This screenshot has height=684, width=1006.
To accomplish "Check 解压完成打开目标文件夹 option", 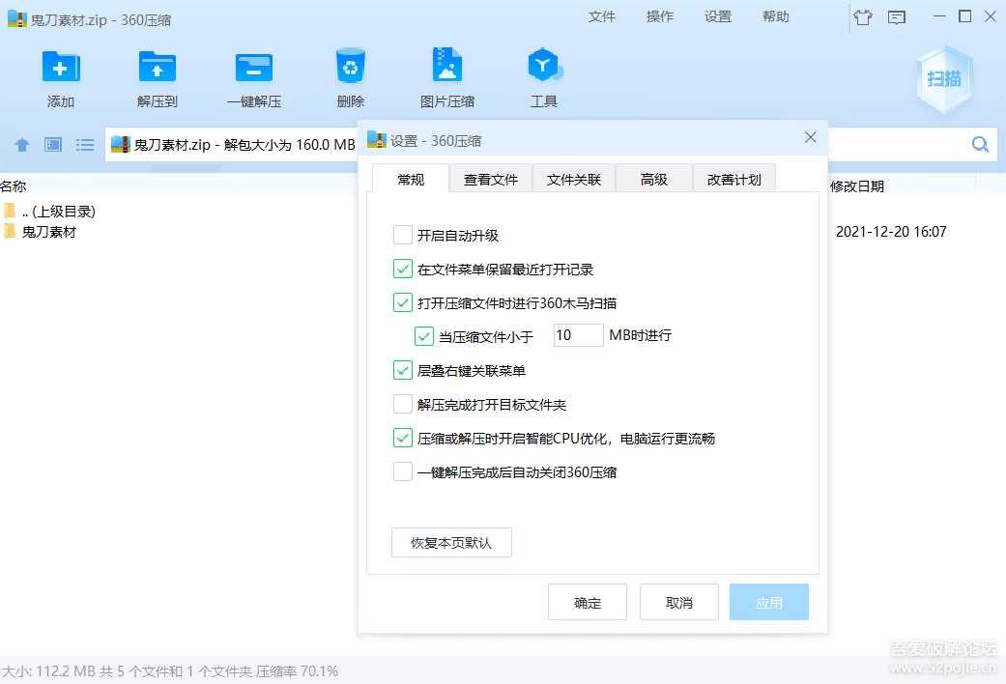I will point(403,404).
